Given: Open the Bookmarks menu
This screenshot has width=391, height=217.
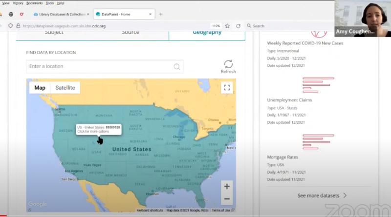Looking at the screenshot, I should click(34, 3).
